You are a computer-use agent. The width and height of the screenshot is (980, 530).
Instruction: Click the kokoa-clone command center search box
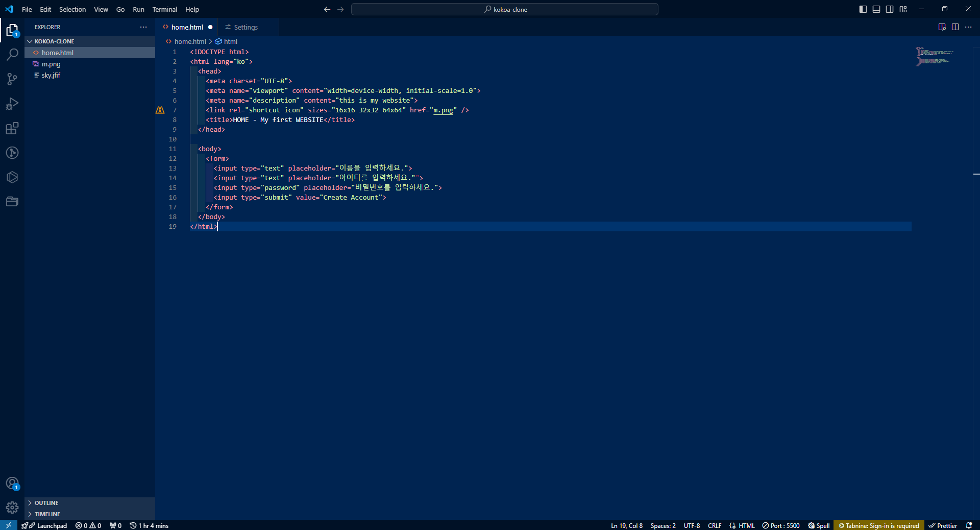click(505, 9)
